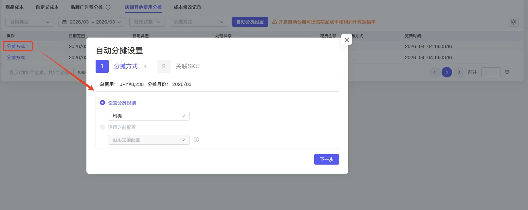Open the 均摊 rule dropdown
Image resolution: width=528 pixels, height=210 pixels.
tap(149, 116)
